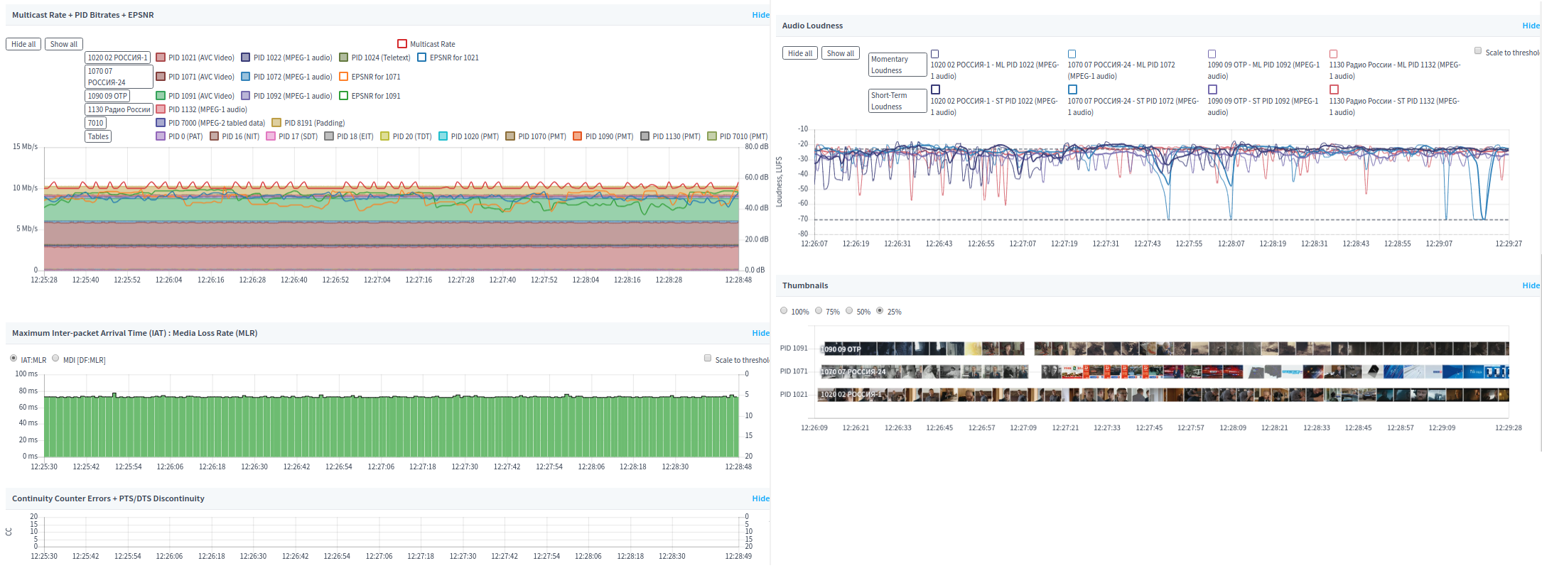Viewport: 1542px width, 573px height.
Task: Toggle PID 8191 (Padding) legend swatch
Action: 277,123
